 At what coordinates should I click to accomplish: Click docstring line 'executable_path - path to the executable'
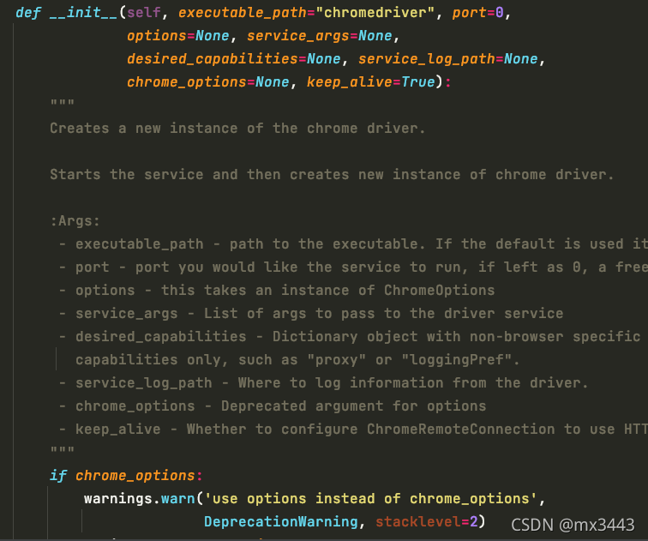[353, 244]
